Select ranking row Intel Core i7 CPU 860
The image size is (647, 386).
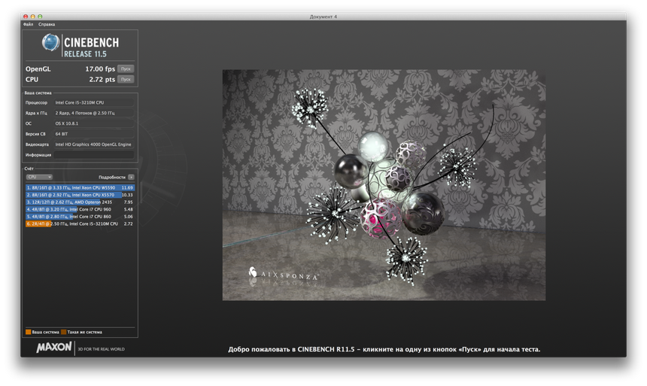(80, 216)
